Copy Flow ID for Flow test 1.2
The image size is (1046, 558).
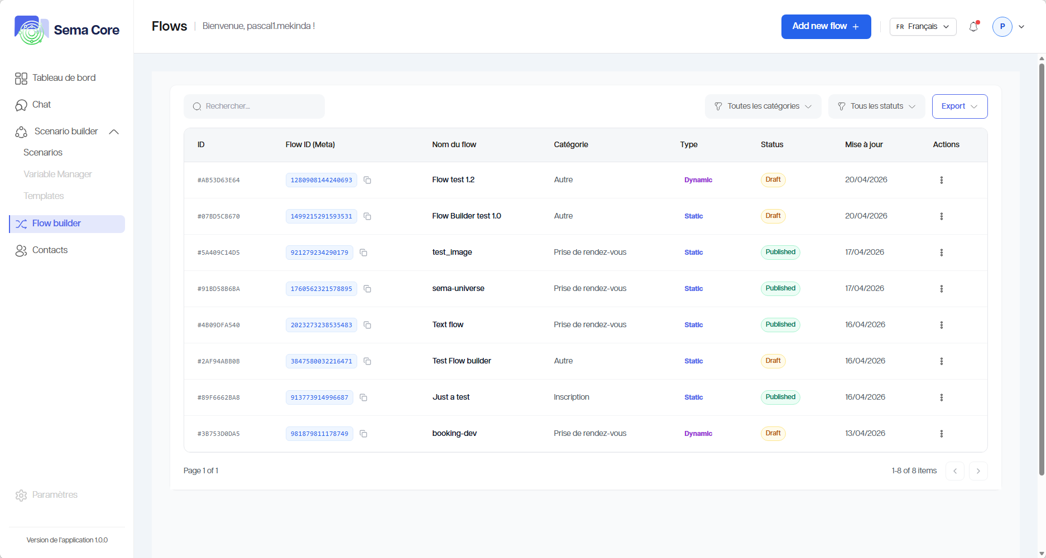(x=367, y=180)
